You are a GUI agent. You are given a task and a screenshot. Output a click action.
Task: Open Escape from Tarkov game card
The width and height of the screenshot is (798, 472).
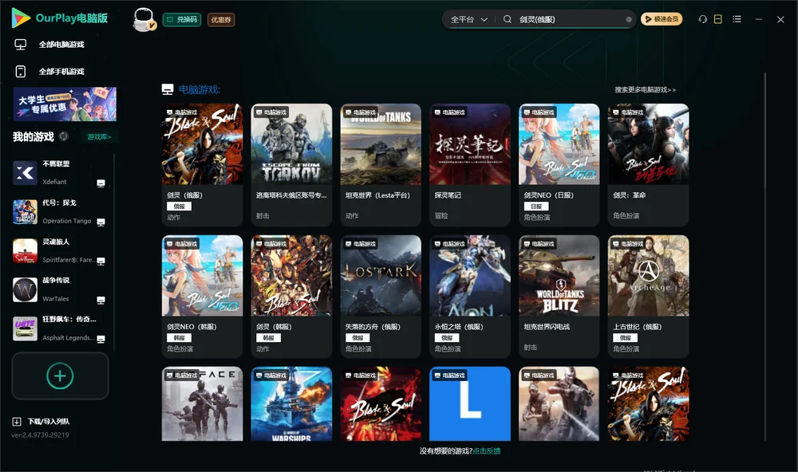pyautogui.click(x=291, y=165)
